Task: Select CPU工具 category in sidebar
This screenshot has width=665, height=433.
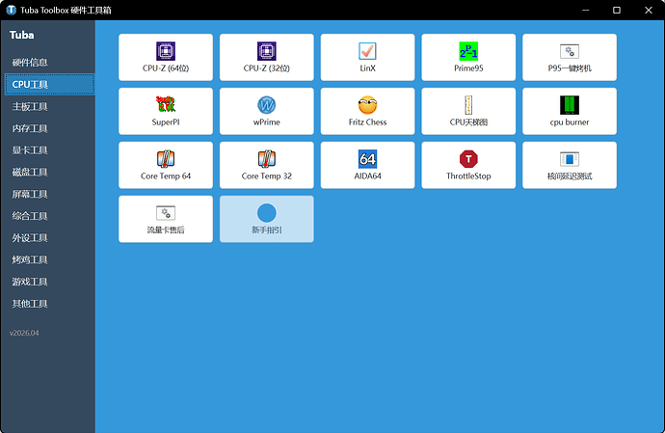Action: click(49, 84)
